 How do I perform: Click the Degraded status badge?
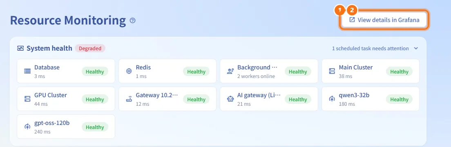pos(90,48)
